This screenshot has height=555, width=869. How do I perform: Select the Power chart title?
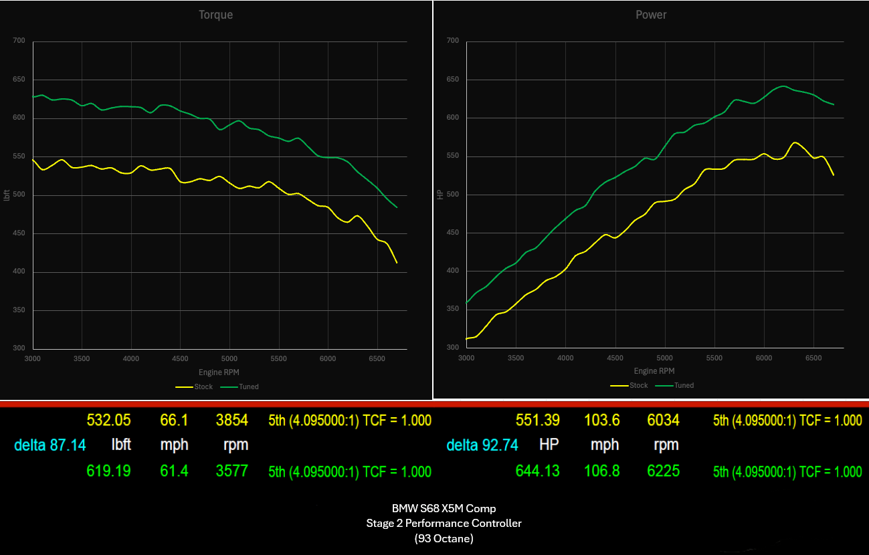tap(651, 14)
